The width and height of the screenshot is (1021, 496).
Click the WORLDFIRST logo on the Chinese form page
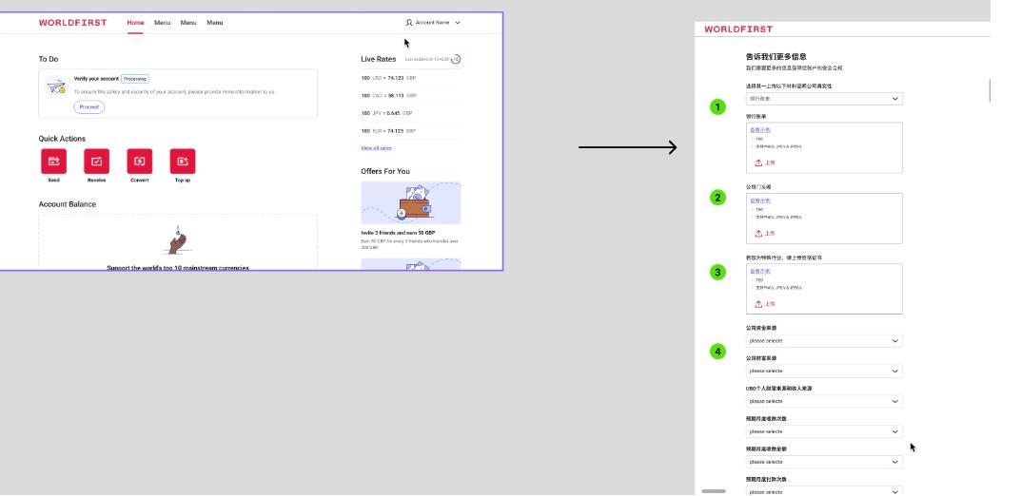[x=738, y=29]
